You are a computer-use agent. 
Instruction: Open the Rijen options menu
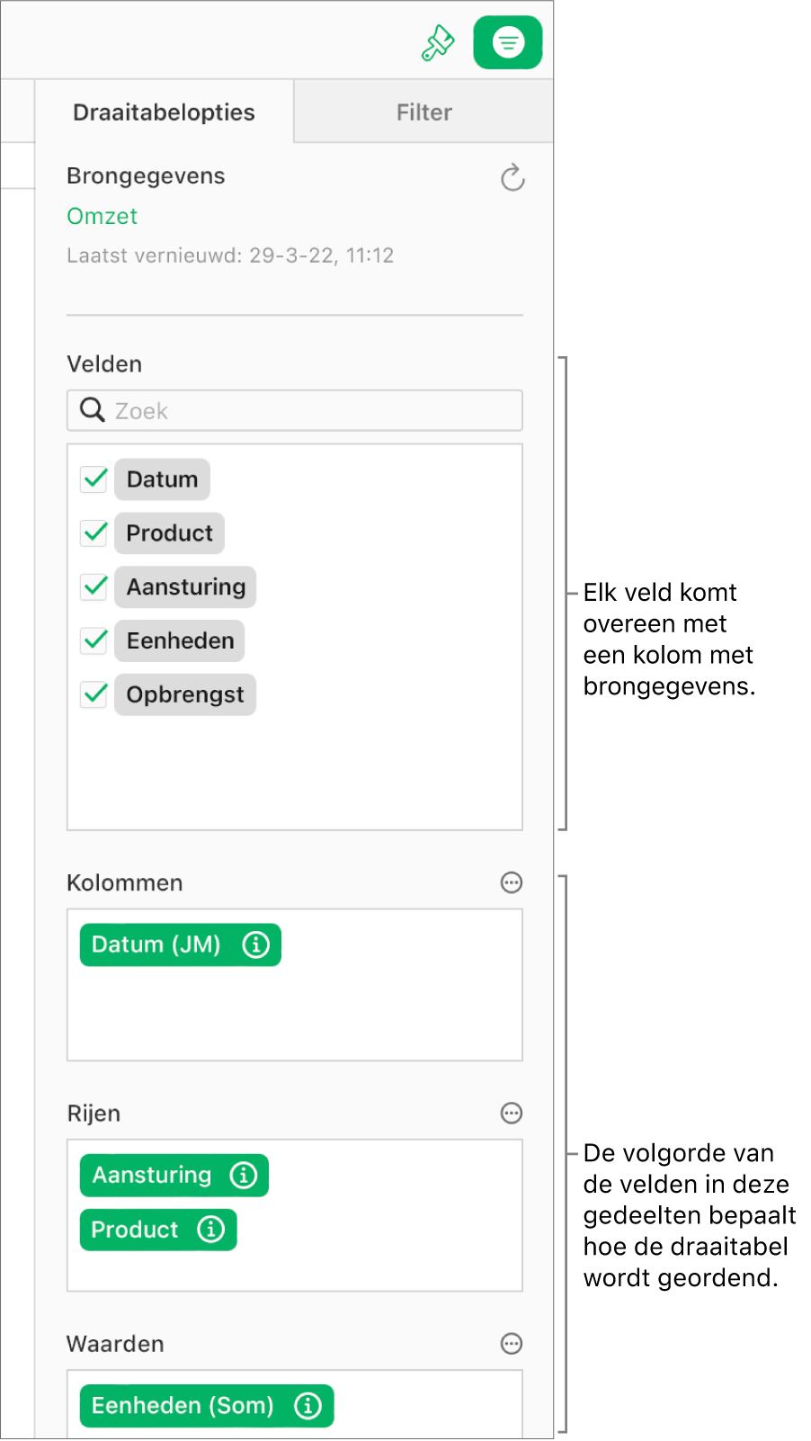click(511, 1113)
